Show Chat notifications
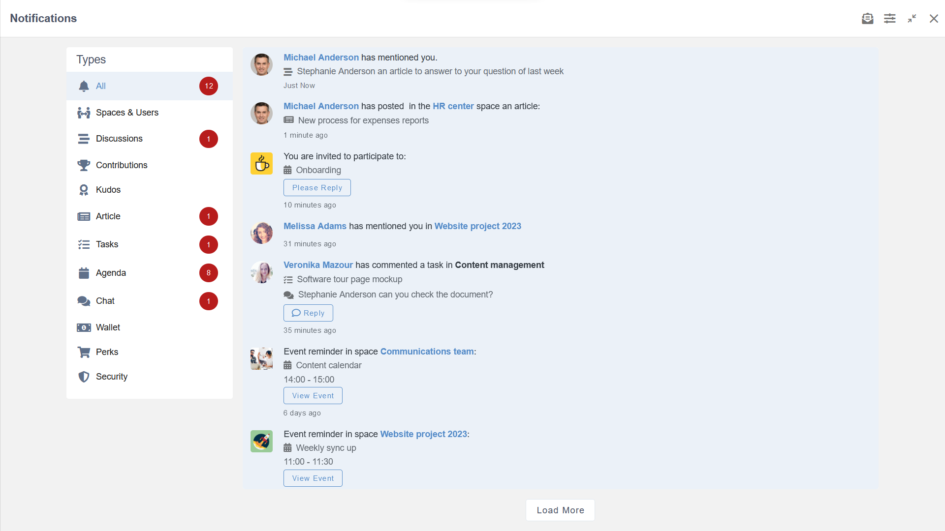This screenshot has width=945, height=531. pos(105,301)
